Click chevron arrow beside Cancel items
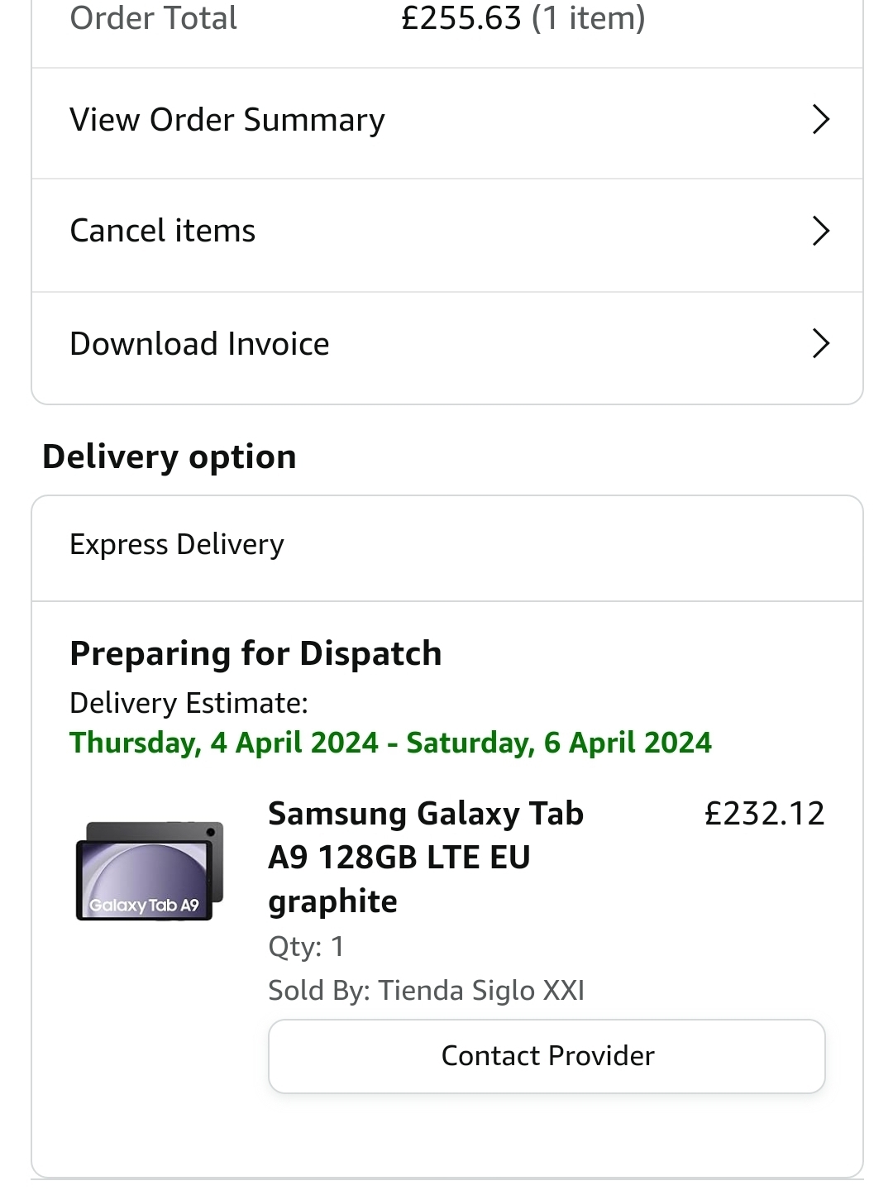The height and width of the screenshot is (1195, 893). tap(819, 231)
